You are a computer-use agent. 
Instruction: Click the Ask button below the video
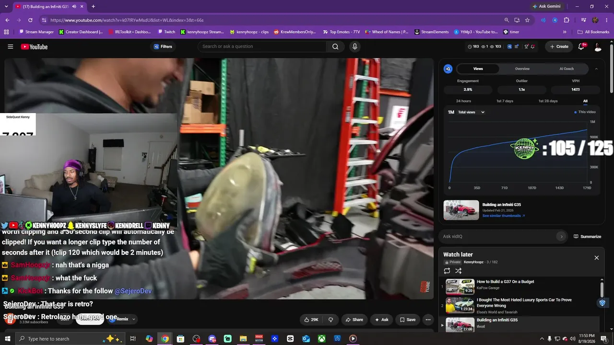(381, 320)
